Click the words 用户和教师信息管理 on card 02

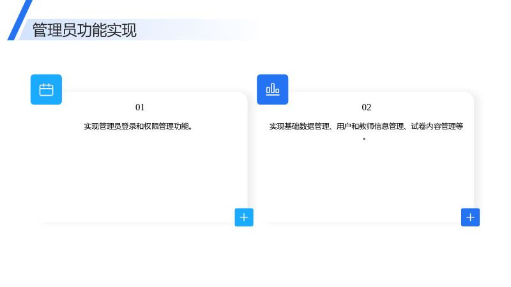click(x=370, y=126)
